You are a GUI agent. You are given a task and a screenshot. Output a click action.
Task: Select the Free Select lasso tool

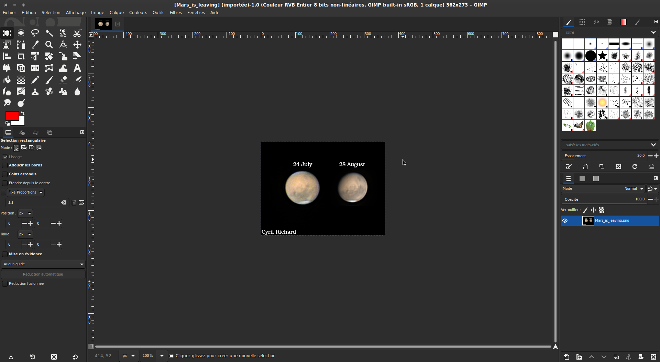tap(35, 33)
